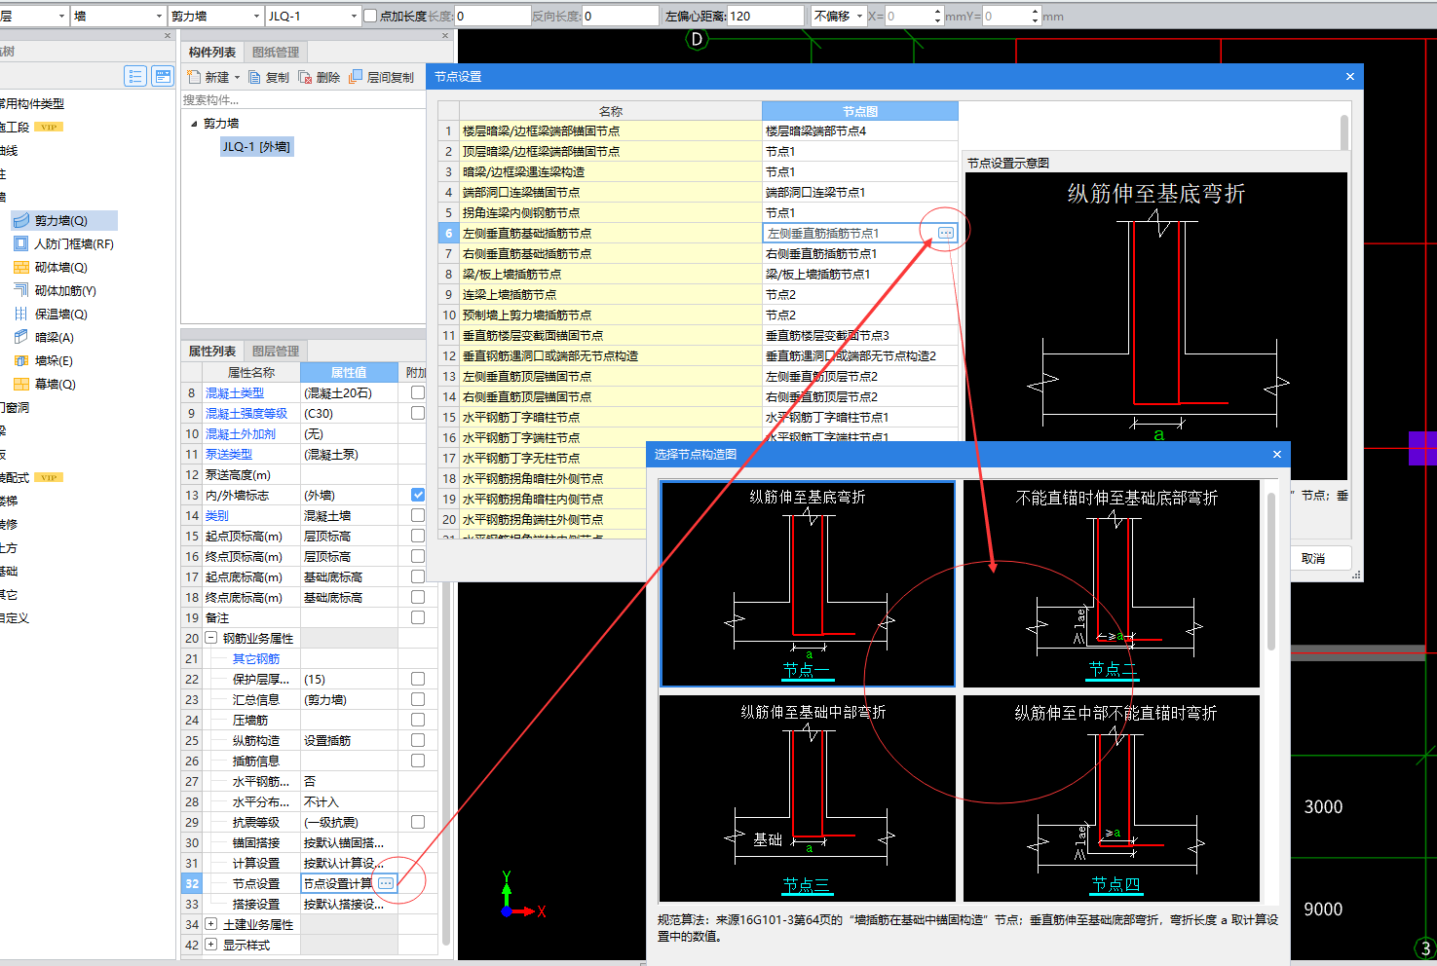Close the 节点设置 dialog
Viewport: 1437px width, 966px height.
[x=1349, y=77]
